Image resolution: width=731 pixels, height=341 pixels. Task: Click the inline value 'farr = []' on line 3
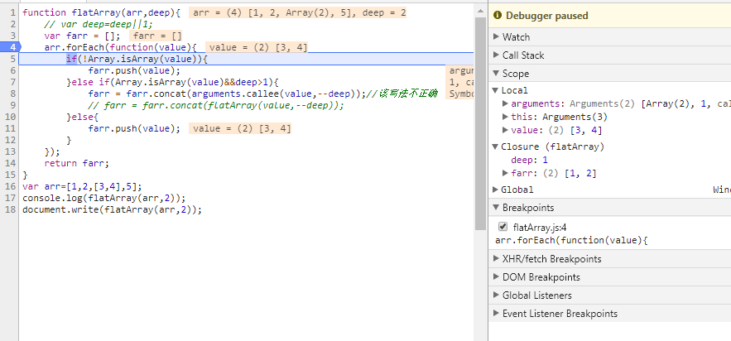coord(156,36)
